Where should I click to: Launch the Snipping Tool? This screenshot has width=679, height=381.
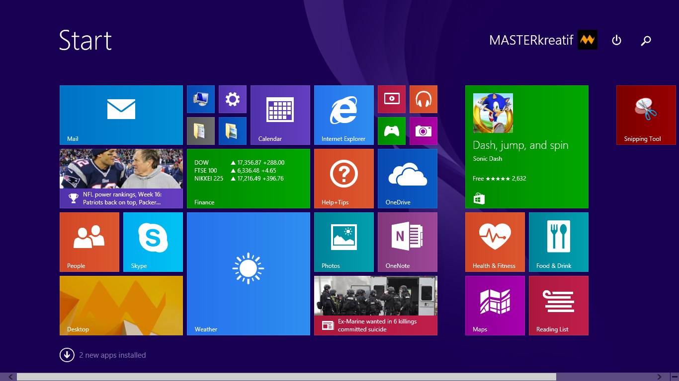646,115
